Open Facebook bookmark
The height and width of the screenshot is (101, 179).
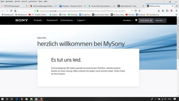click(140, 15)
